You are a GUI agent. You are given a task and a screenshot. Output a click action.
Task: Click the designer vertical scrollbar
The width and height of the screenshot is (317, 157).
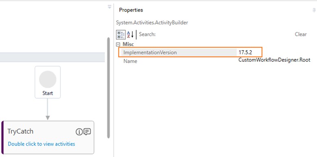pyautogui.click(x=108, y=88)
